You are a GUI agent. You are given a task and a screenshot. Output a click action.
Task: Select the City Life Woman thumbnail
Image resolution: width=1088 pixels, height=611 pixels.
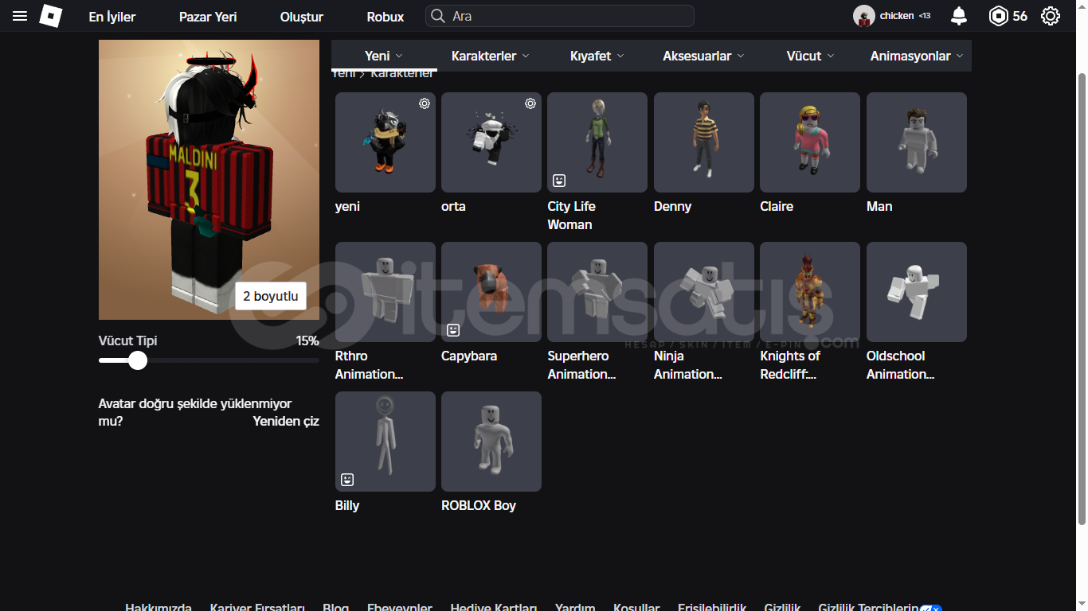click(597, 142)
